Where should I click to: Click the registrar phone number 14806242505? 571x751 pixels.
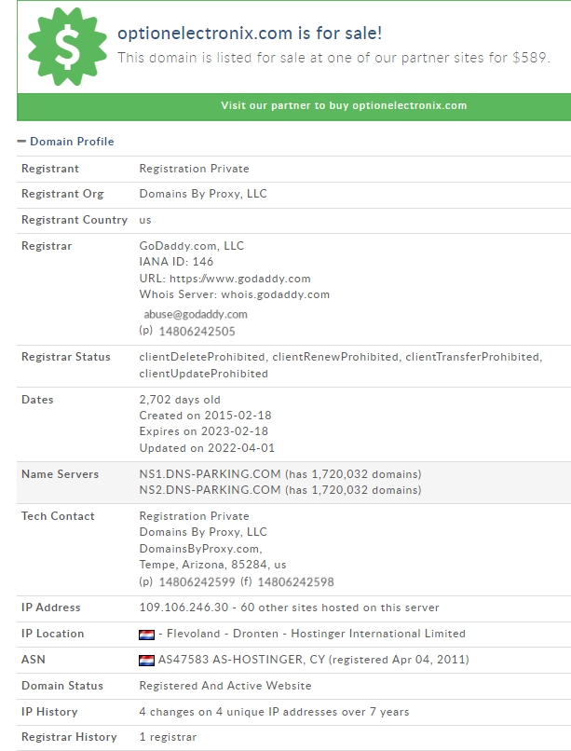[197, 332]
